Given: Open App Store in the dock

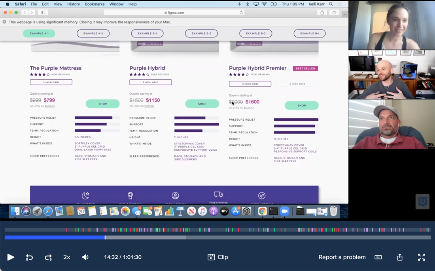Looking at the screenshot, I should [235, 211].
